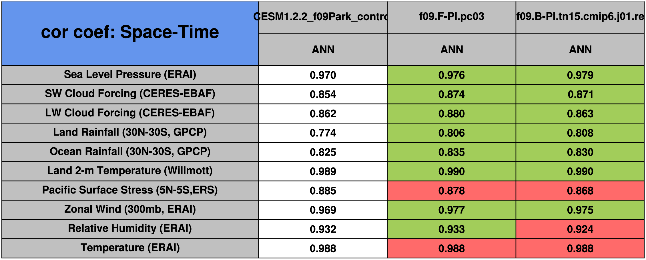646x260 pixels.
Task: Select the f09.F-PI.pc03 column header
Action: click(x=451, y=17)
